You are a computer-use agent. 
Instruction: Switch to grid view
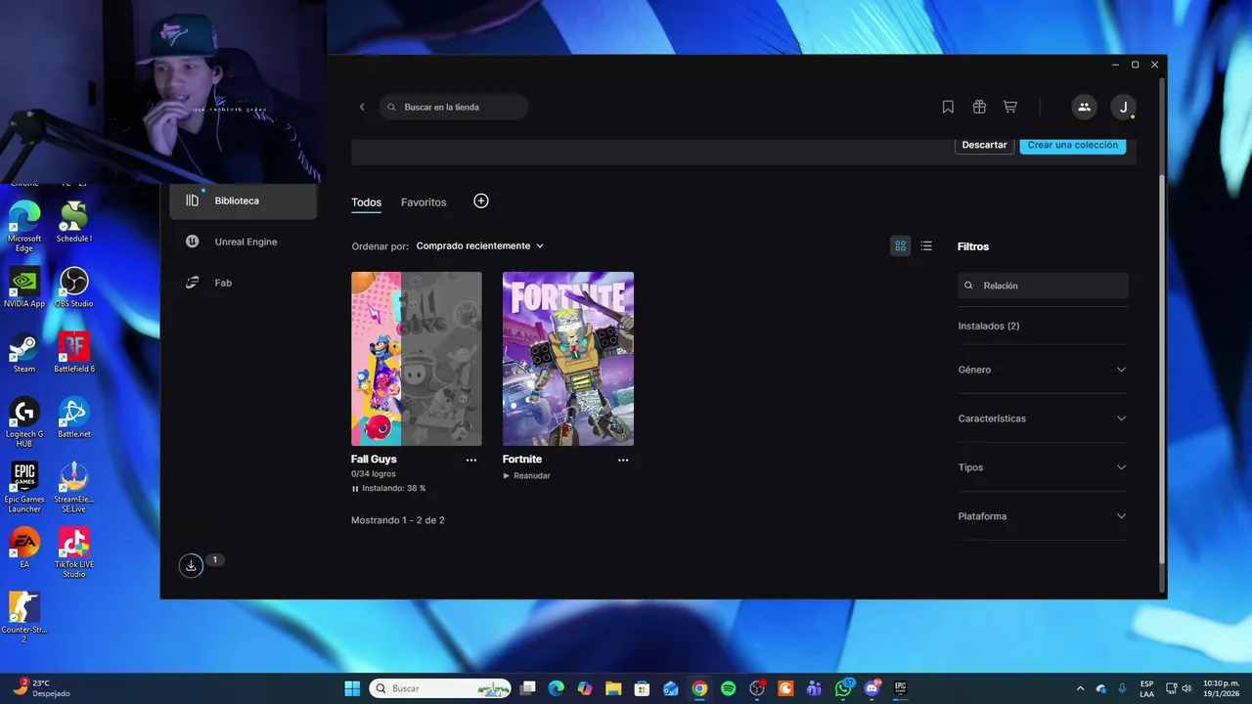(900, 246)
